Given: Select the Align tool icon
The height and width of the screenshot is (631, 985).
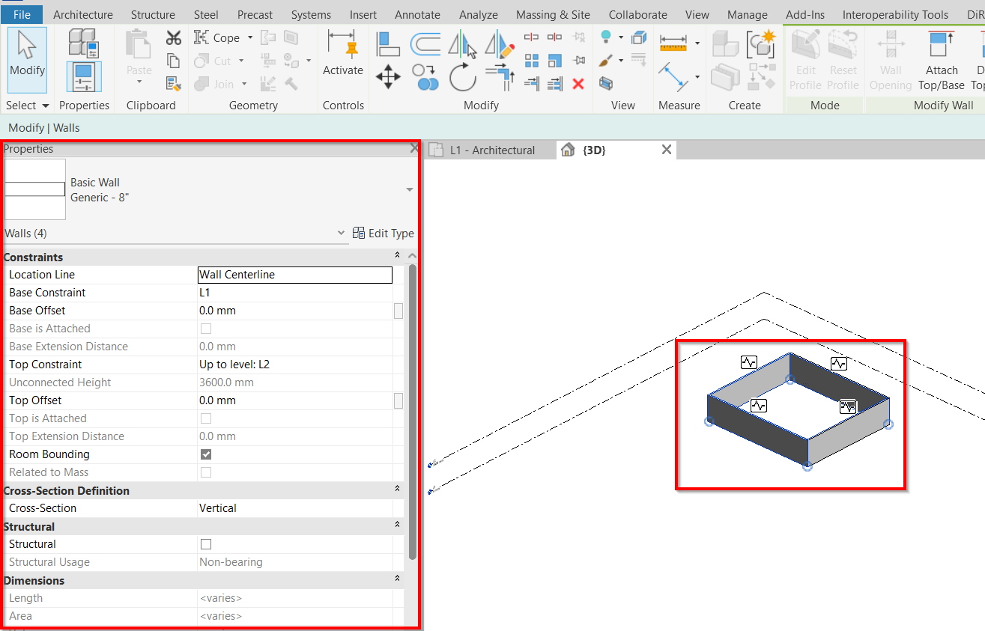Looking at the screenshot, I should 388,43.
